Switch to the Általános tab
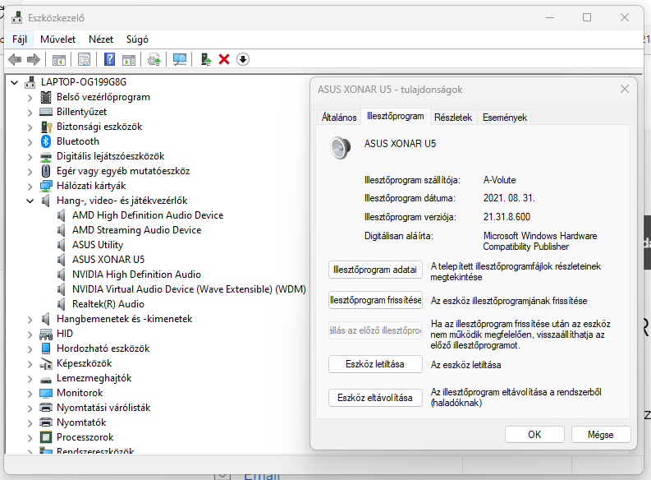 (x=339, y=118)
